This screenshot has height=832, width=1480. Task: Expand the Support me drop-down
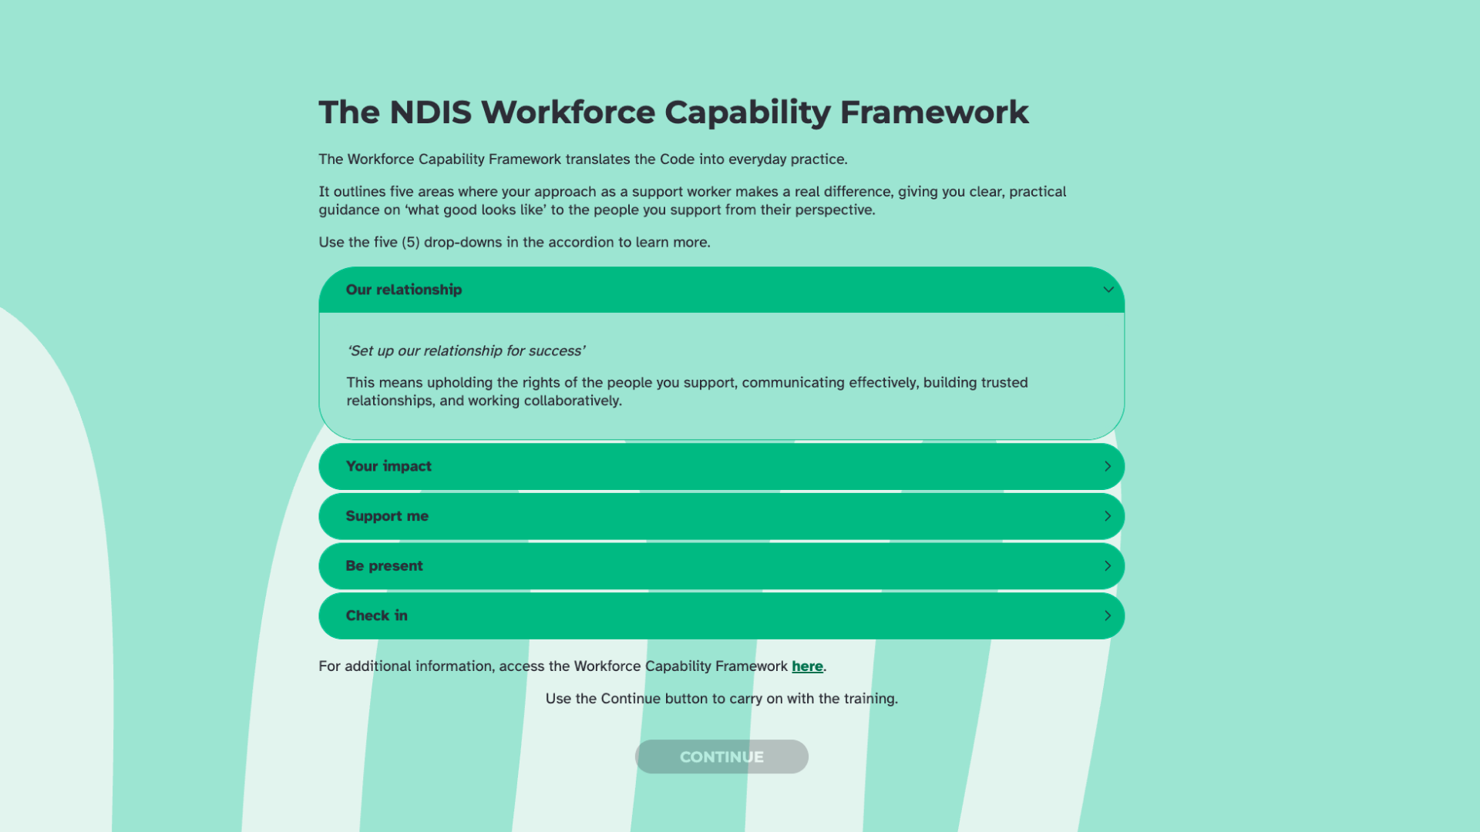pyautogui.click(x=721, y=516)
